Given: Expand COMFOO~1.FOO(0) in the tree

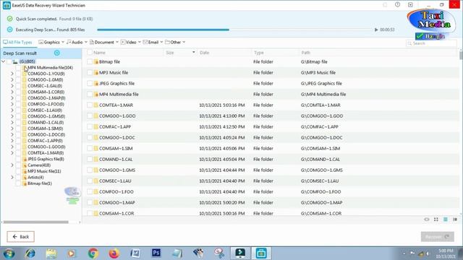Looking at the screenshot, I should (12, 104).
